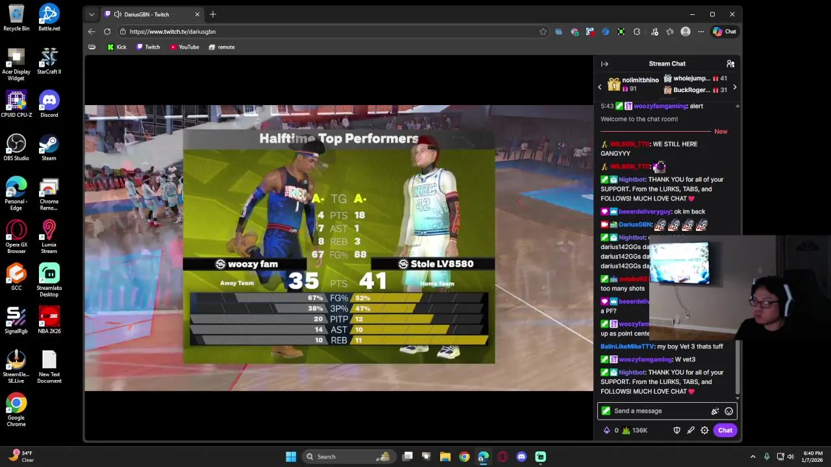This screenshot has height=467, width=831.
Task: Click the Bits icon next to 0
Action: pos(607,430)
